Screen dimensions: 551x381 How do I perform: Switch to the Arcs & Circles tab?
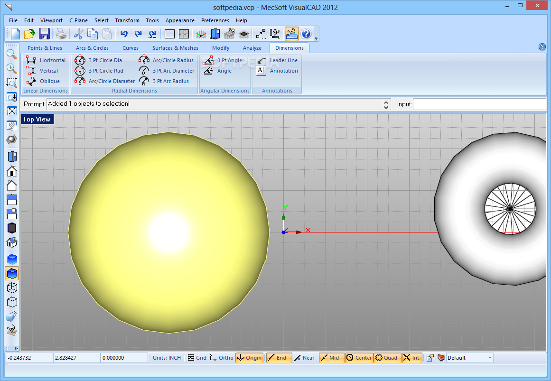pos(92,48)
